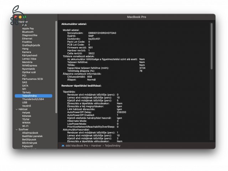The height and width of the screenshot is (171, 228).
Task: Click the Ciklusszámláló value 858
Action: [x=89, y=77]
